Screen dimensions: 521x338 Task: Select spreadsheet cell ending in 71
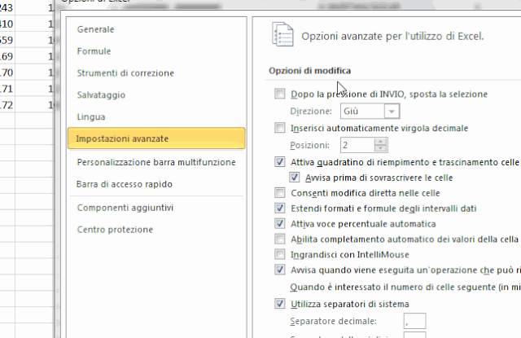(x=7, y=89)
